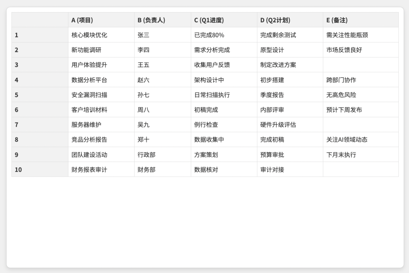
Task: Select column header B (负责人)
Action: (x=162, y=20)
